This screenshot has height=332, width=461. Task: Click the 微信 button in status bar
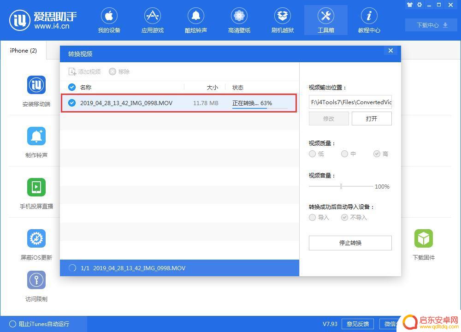coord(390,324)
